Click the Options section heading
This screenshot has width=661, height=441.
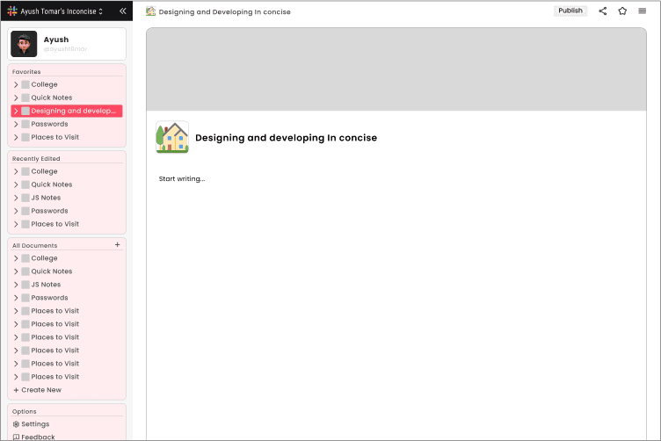click(24, 411)
